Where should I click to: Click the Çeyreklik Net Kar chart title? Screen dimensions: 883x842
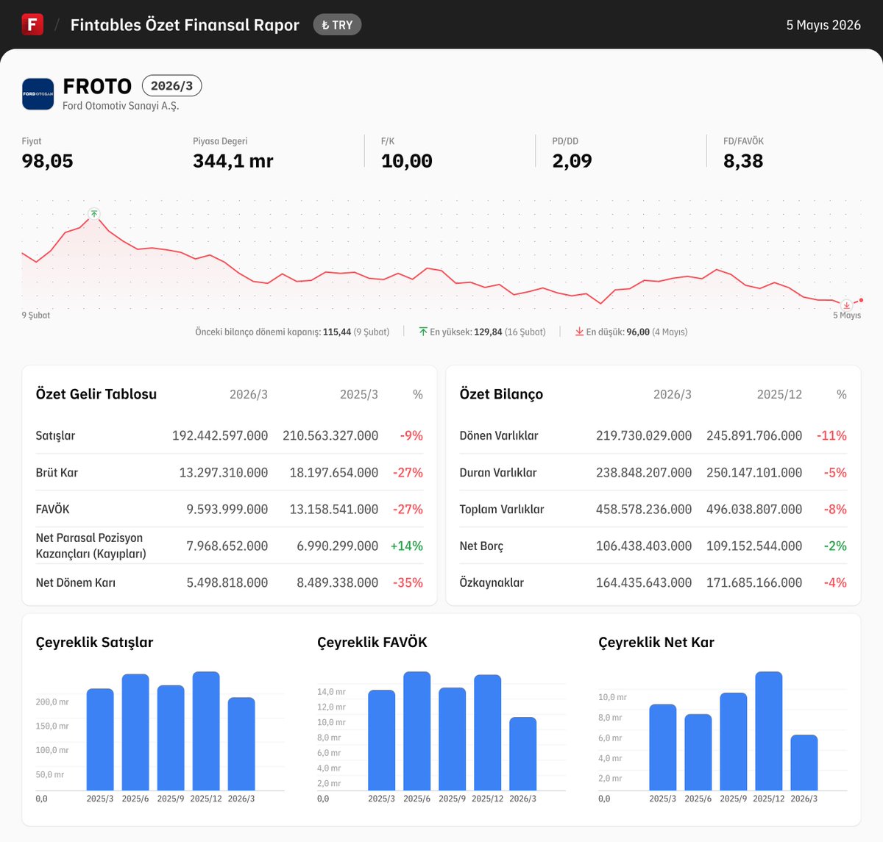(656, 642)
